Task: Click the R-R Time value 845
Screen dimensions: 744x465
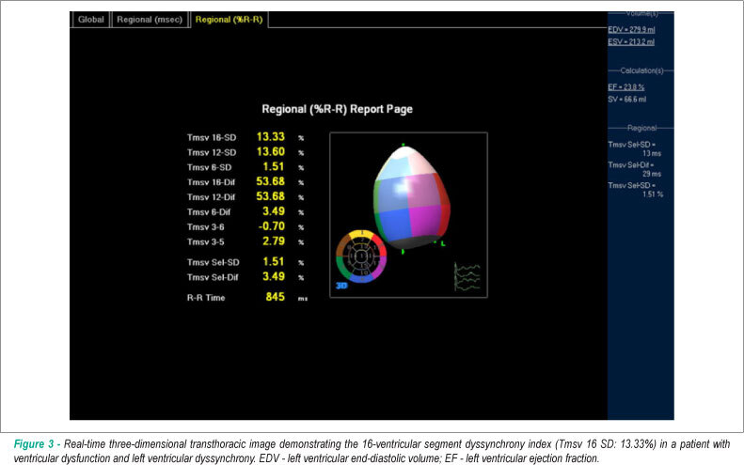Action: pyautogui.click(x=276, y=297)
